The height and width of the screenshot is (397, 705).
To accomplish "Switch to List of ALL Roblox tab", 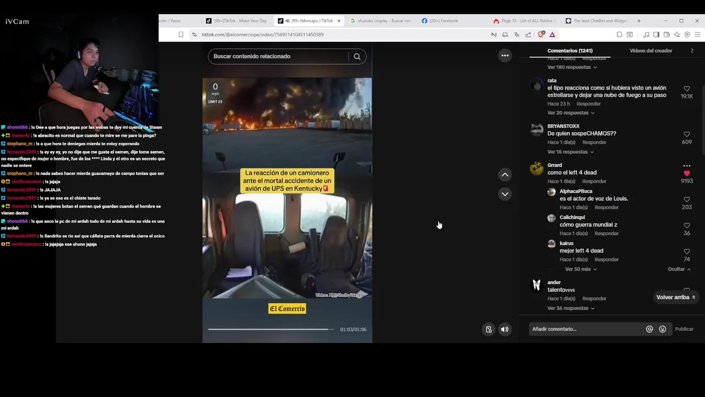I will point(525,21).
